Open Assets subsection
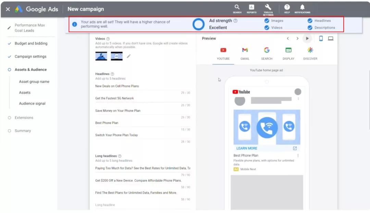The image size is (370, 213). [25, 93]
